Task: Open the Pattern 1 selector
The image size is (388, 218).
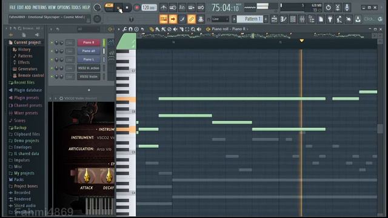Action: pyautogui.click(x=250, y=19)
